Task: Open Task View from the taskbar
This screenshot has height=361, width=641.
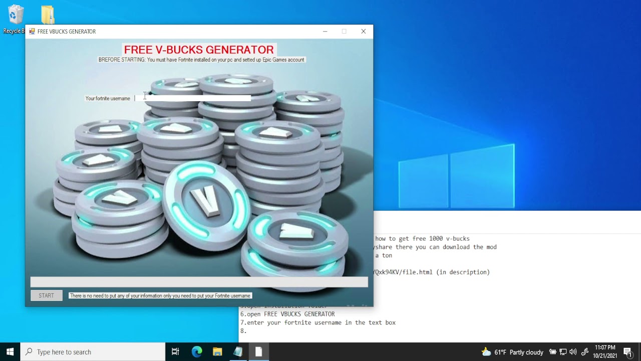Action: [x=175, y=352]
